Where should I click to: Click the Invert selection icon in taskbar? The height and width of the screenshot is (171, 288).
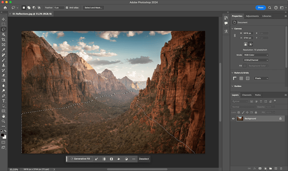pyautogui.click(x=104, y=159)
